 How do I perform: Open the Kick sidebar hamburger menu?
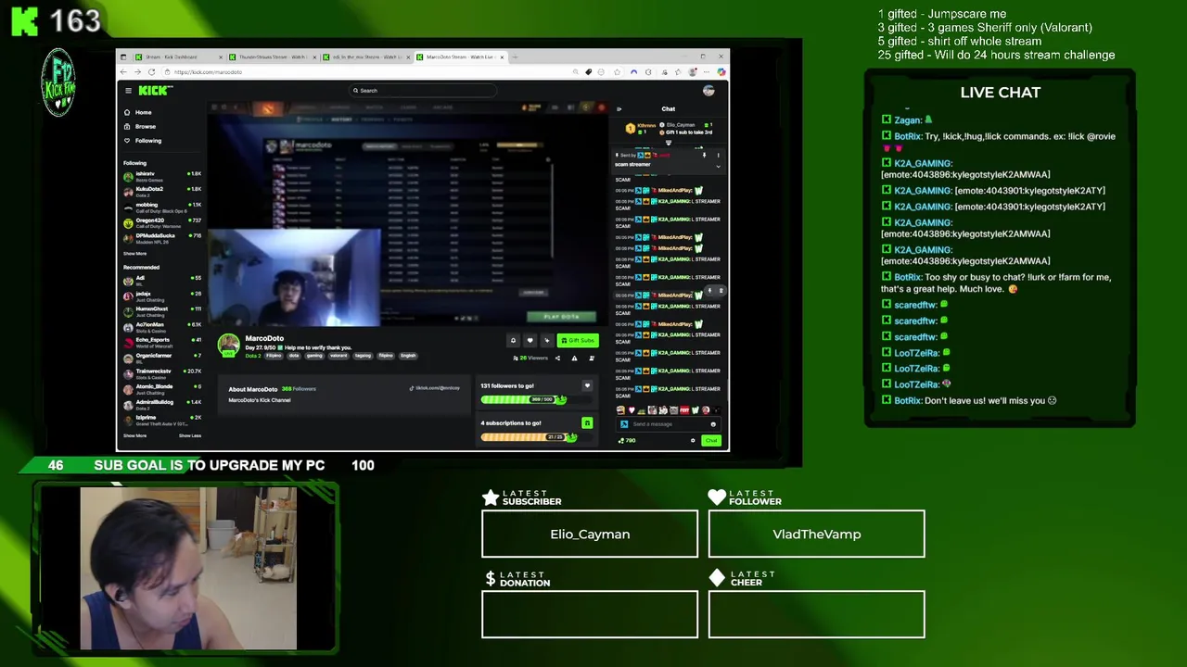coord(128,91)
